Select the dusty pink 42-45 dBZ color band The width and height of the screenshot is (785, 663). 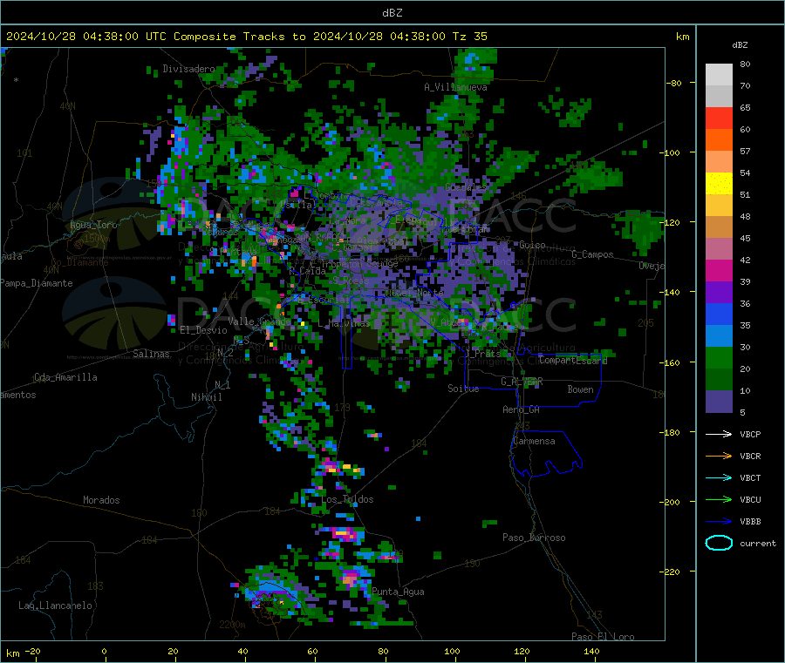(719, 249)
